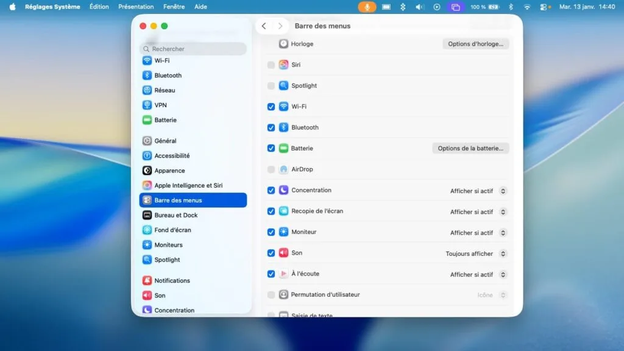Open Options de la batterie

(470, 148)
